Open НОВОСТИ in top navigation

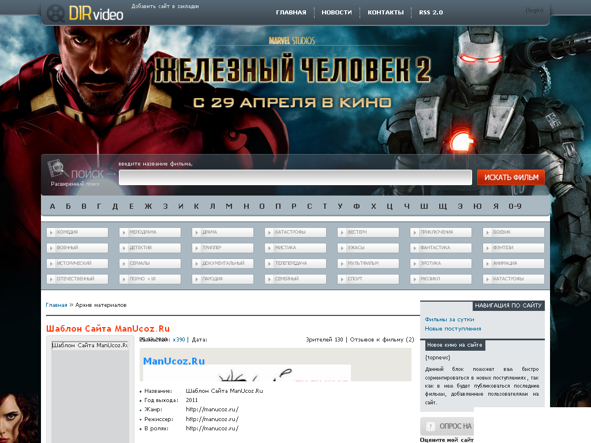click(x=336, y=13)
